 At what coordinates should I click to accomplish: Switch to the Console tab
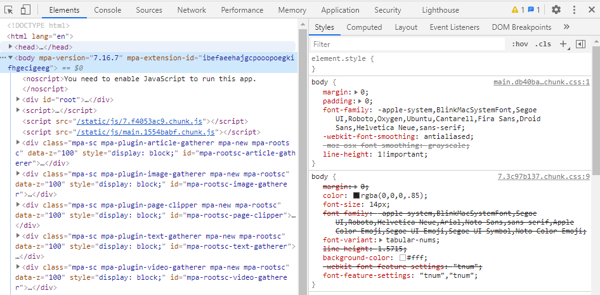click(x=108, y=10)
